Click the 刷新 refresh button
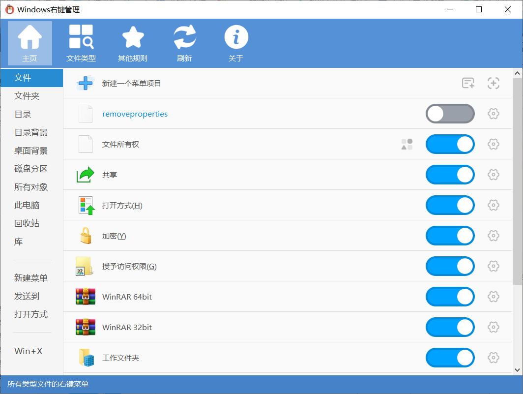Viewport: 523px width, 394px height. [x=184, y=43]
